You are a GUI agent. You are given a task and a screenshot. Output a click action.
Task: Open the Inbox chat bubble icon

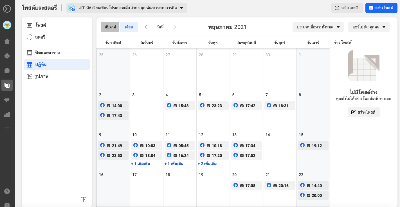pyautogui.click(x=7, y=71)
